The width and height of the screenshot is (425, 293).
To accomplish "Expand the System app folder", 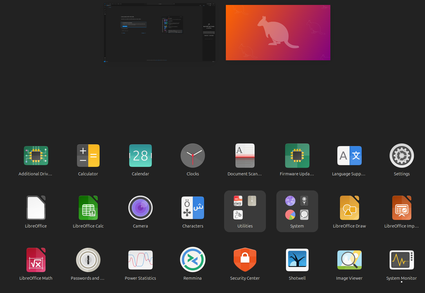I will tap(297, 211).
